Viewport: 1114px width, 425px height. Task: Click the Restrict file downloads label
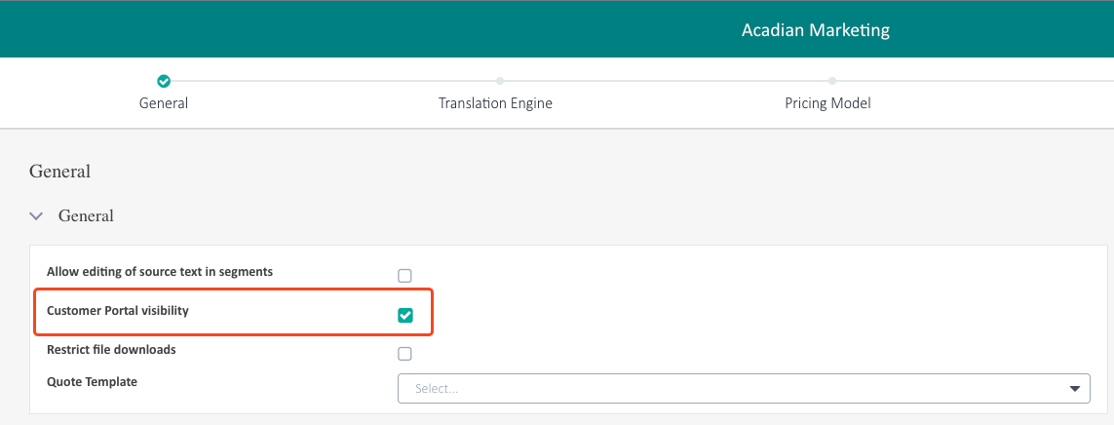click(x=111, y=349)
